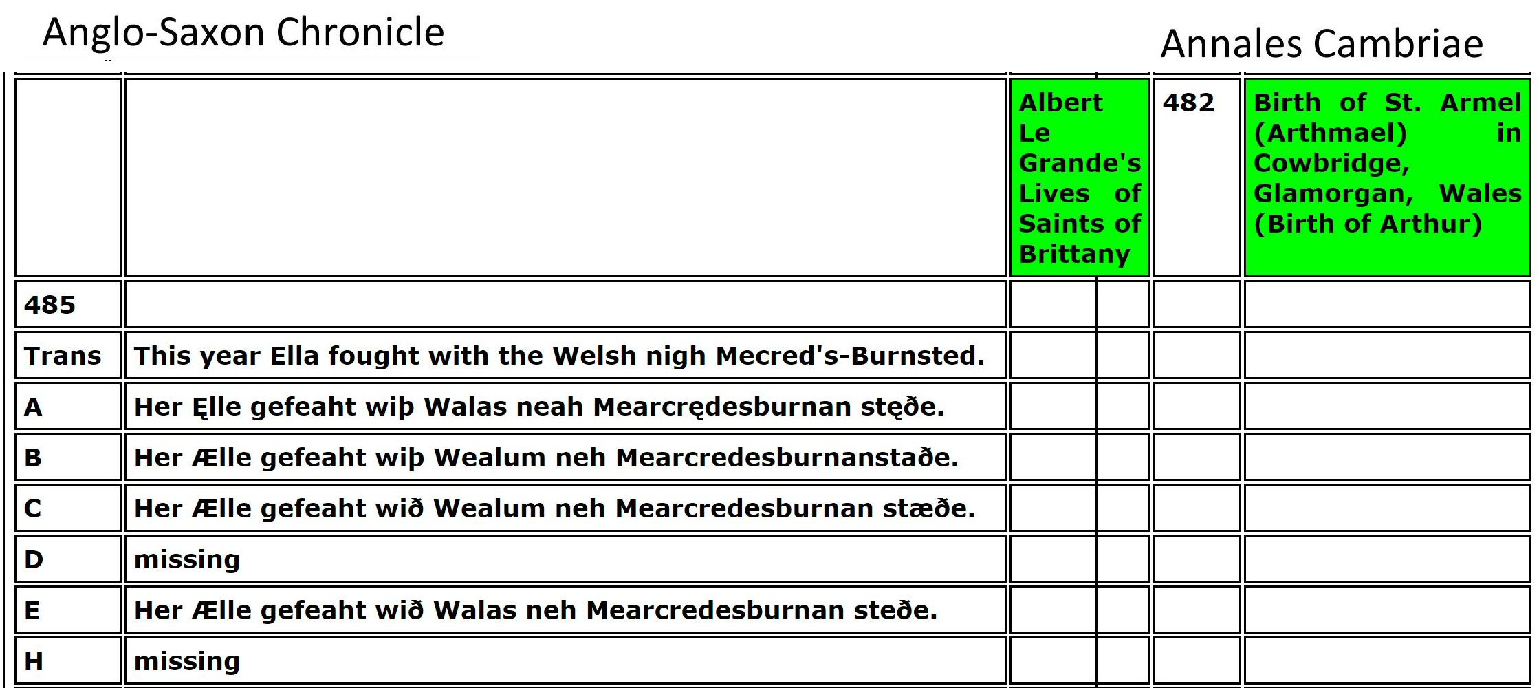
Task: Select manuscript D row label
Action: tap(33, 559)
